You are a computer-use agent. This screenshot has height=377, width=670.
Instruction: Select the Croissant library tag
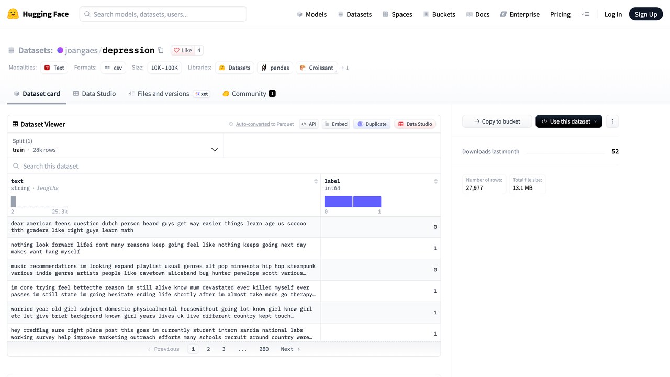tap(317, 68)
